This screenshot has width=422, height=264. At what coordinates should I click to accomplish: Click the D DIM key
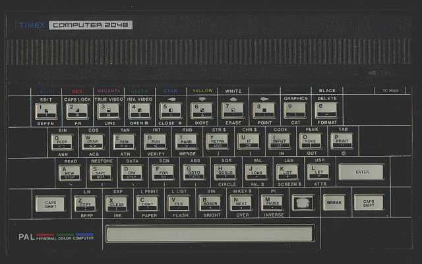point(132,172)
